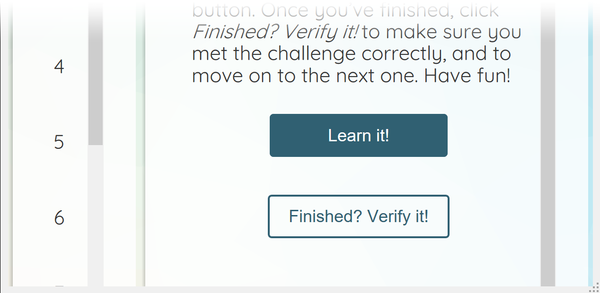Click the Finished? Verify it! button

[x=358, y=216]
